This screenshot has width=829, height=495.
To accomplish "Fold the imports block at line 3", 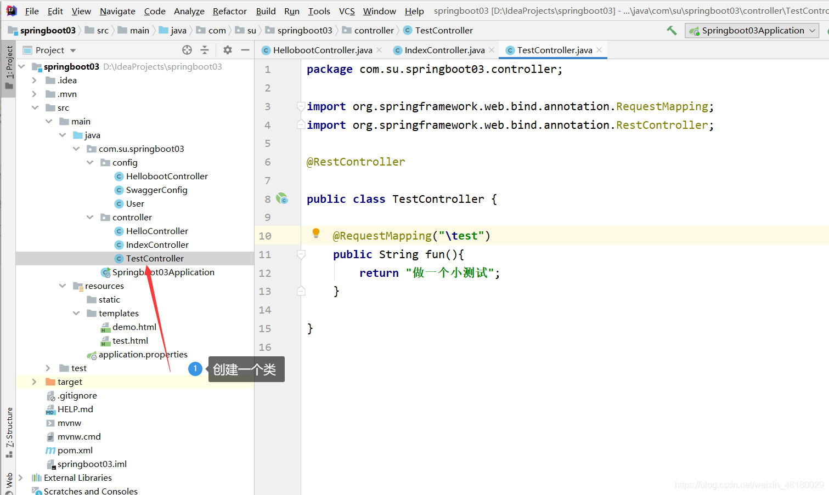I will click(x=301, y=106).
